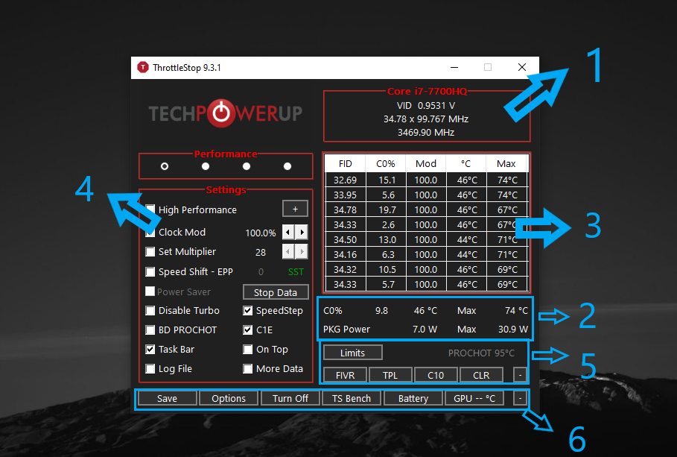Viewport: 677px width, 457px height.
Task: Click the C0% cell 19.7
Action: coord(387,210)
